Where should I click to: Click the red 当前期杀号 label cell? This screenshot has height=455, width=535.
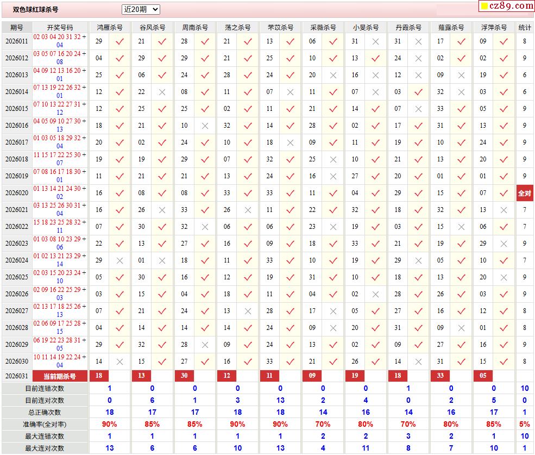[x=60, y=376]
